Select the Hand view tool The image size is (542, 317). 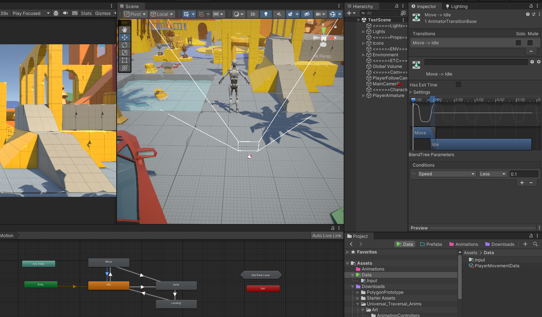[125, 30]
